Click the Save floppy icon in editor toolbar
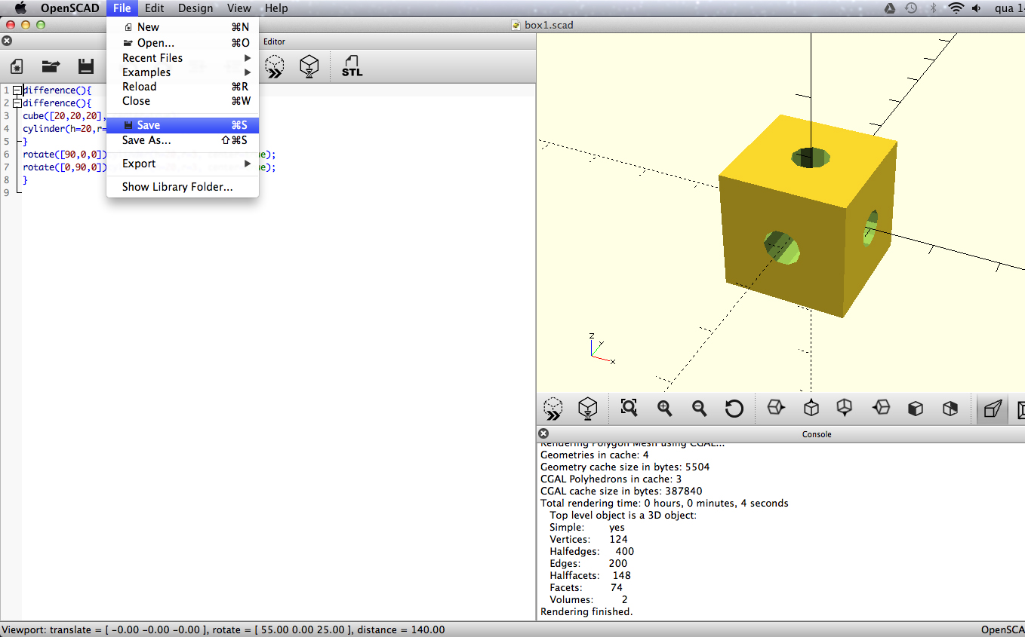 [x=86, y=66]
